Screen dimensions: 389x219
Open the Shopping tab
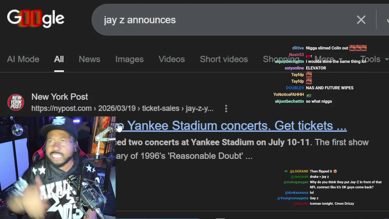[281, 59]
